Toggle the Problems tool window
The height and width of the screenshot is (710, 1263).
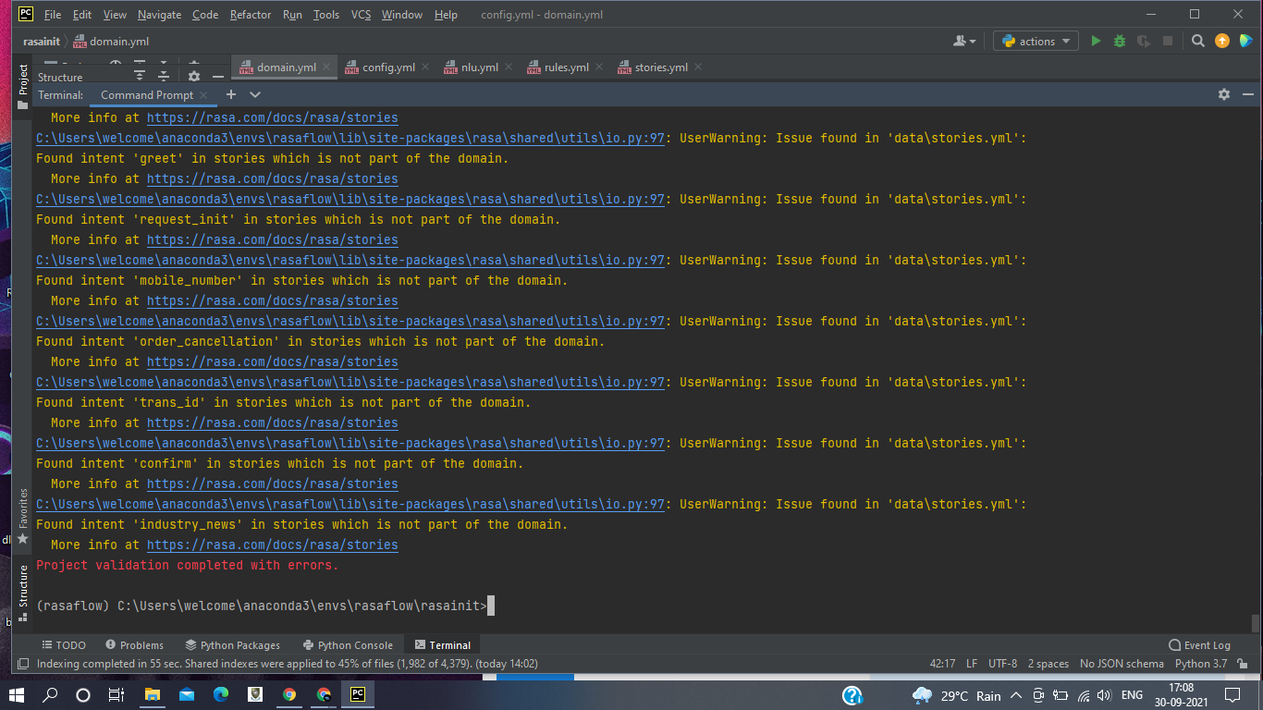pyautogui.click(x=135, y=645)
